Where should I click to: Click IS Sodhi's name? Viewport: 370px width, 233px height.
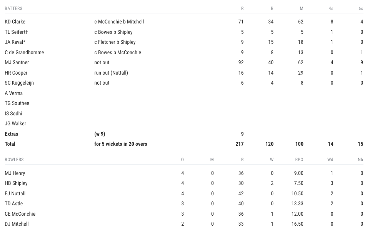click(x=13, y=113)
